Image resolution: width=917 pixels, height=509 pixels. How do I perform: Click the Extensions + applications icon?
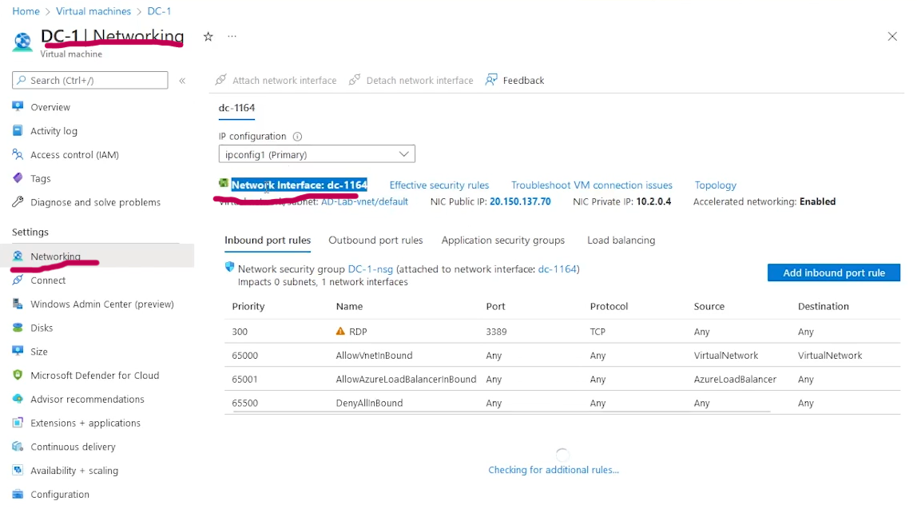[x=18, y=423]
